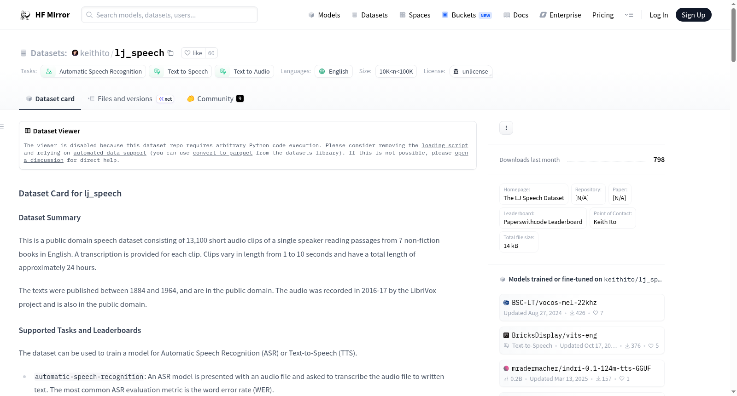The height and width of the screenshot is (396, 737).
Task: Open Spaces from the top navigation
Action: tap(415, 15)
